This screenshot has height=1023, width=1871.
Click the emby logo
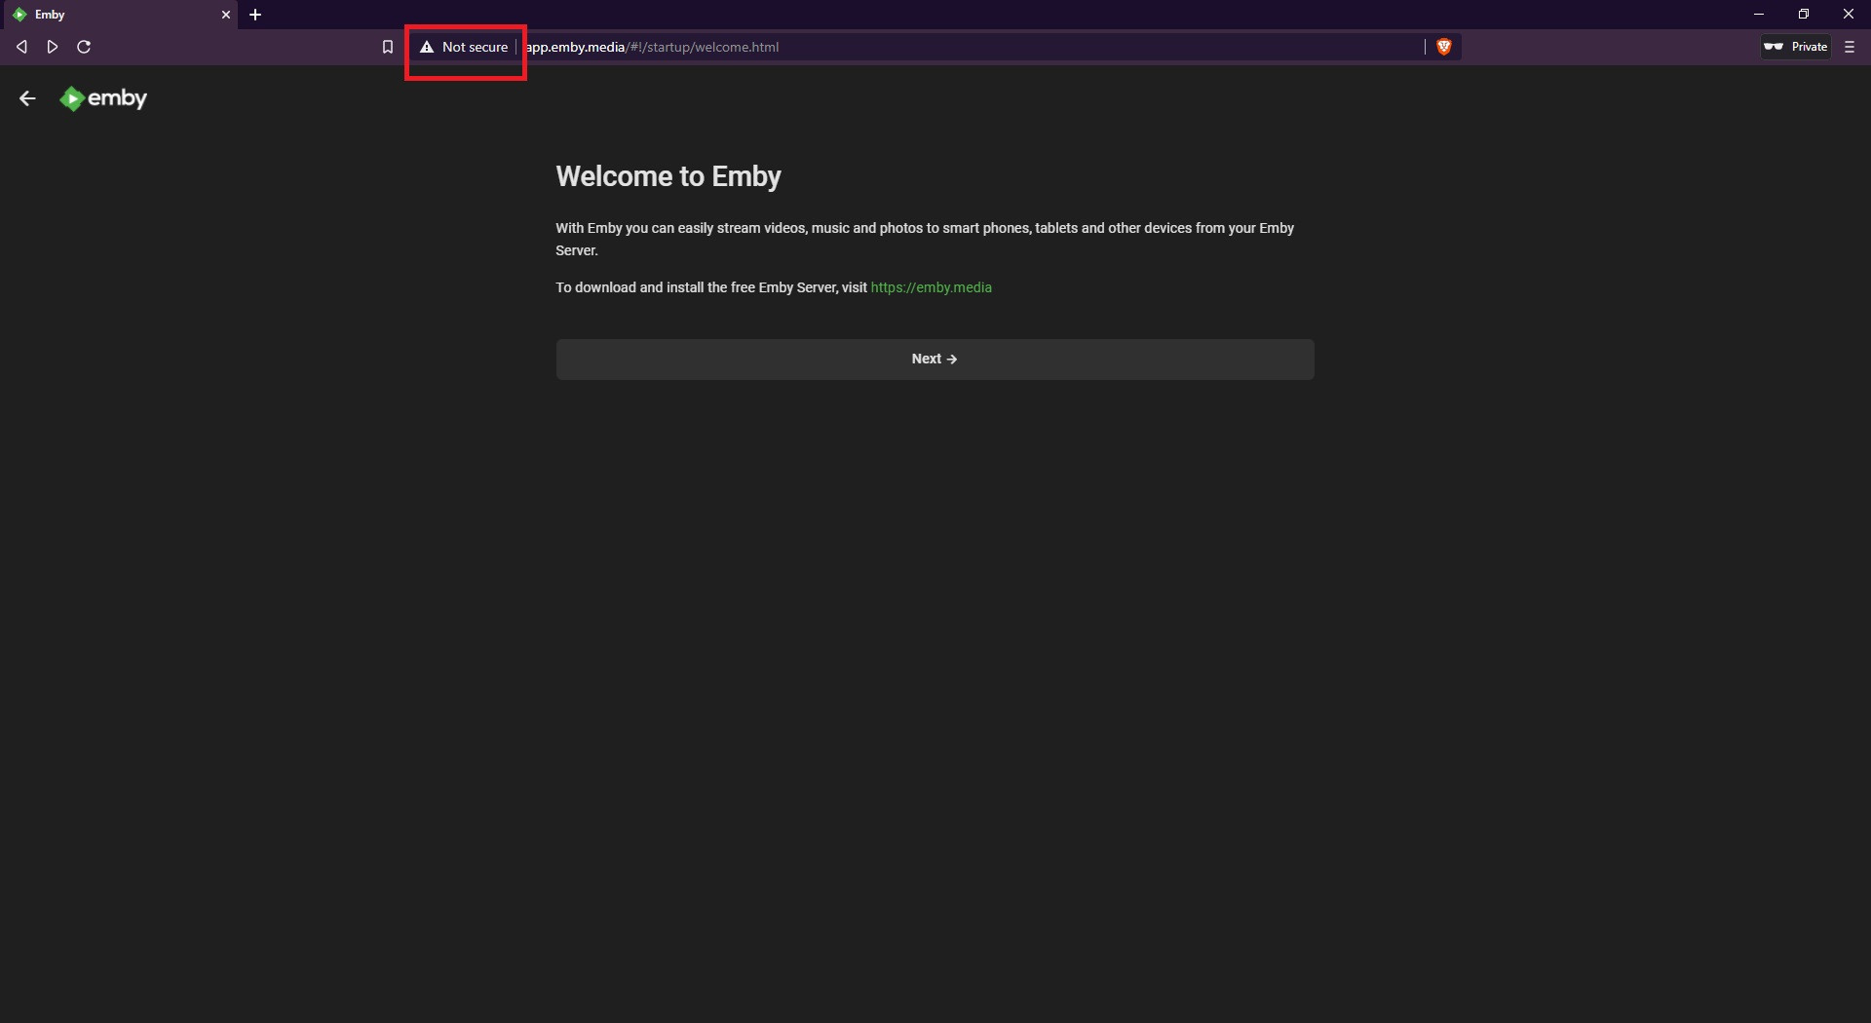coord(103,98)
